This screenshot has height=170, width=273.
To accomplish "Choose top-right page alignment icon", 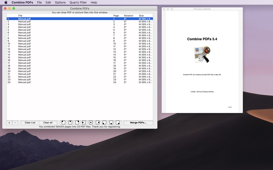I will pos(77,122).
